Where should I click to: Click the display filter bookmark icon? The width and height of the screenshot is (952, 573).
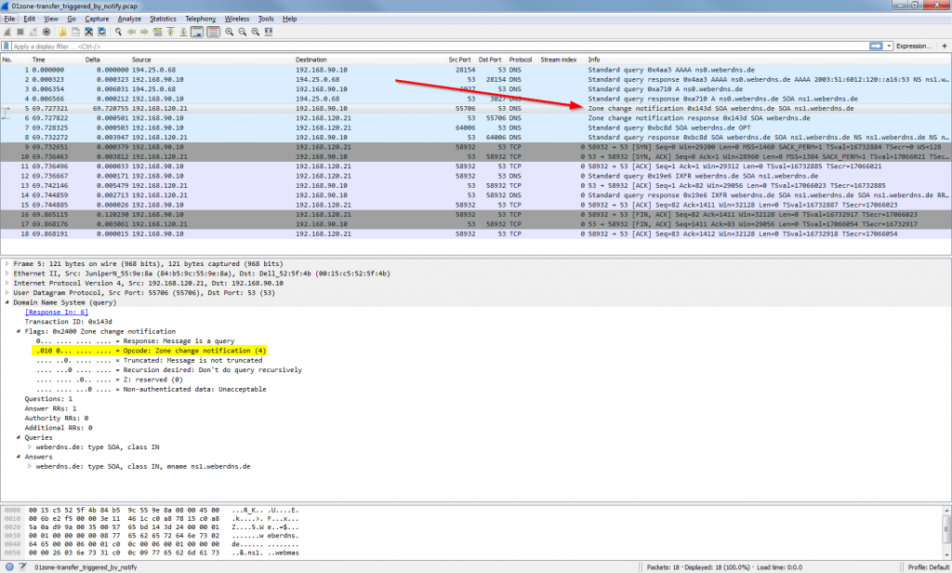[7, 47]
